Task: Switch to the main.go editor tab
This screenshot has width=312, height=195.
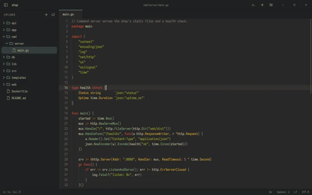Action: pos(71,14)
